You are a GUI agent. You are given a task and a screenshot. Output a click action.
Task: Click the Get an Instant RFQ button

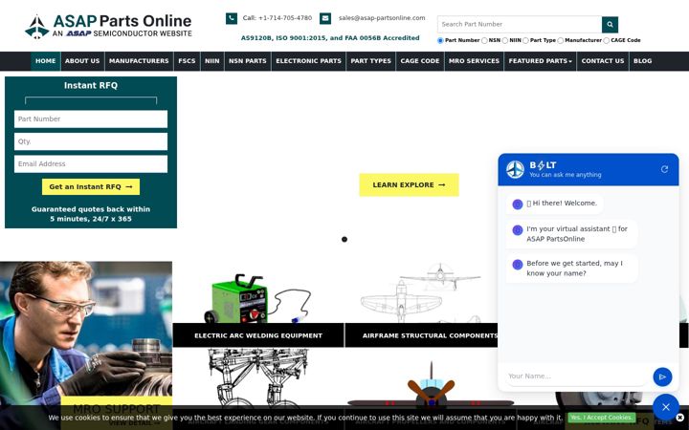tap(91, 187)
